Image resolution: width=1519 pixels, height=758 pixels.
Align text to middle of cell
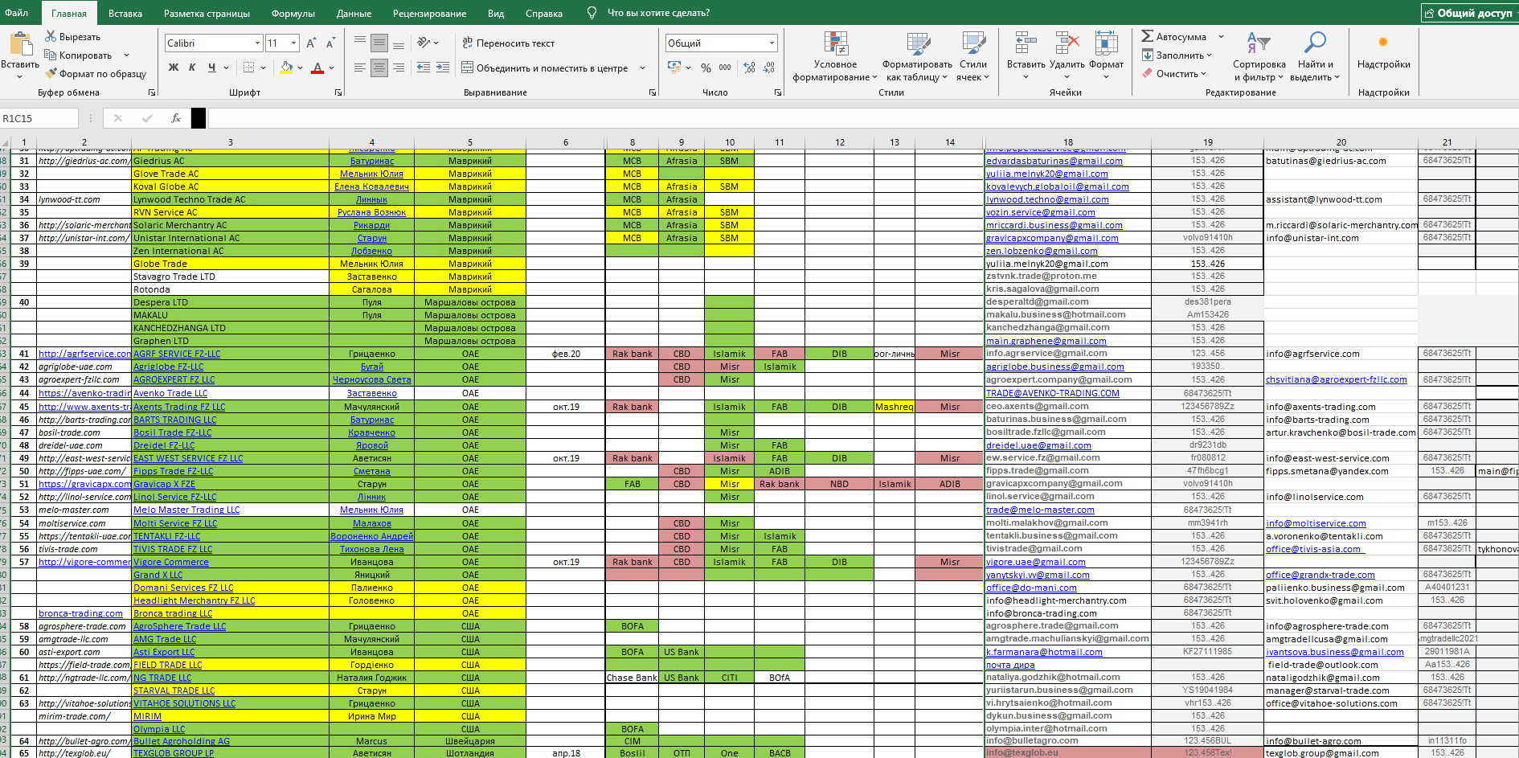pos(379,43)
